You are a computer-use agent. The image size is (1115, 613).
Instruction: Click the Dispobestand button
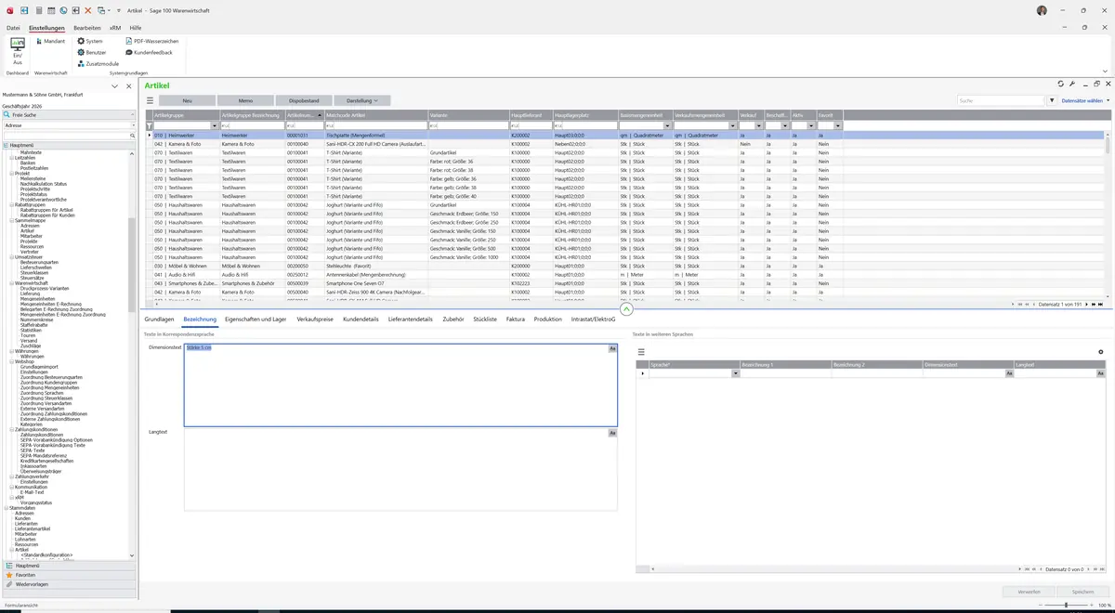304,100
